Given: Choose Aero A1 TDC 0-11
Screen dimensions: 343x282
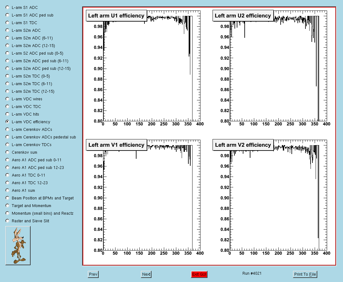Looking at the screenshot, I should [x=7, y=175].
